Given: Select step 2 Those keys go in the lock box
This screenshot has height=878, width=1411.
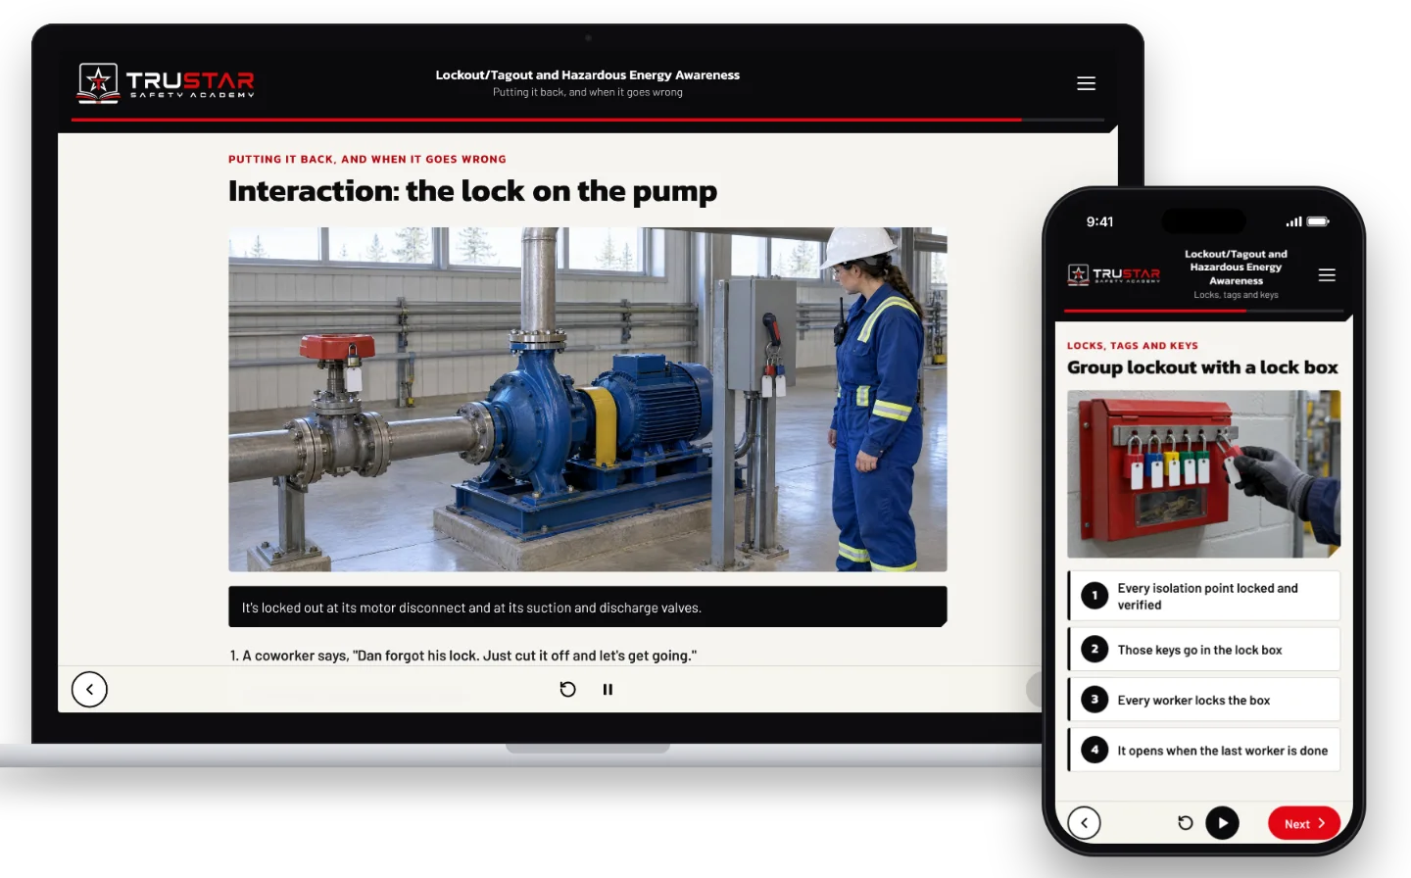Looking at the screenshot, I should click(x=1204, y=650).
